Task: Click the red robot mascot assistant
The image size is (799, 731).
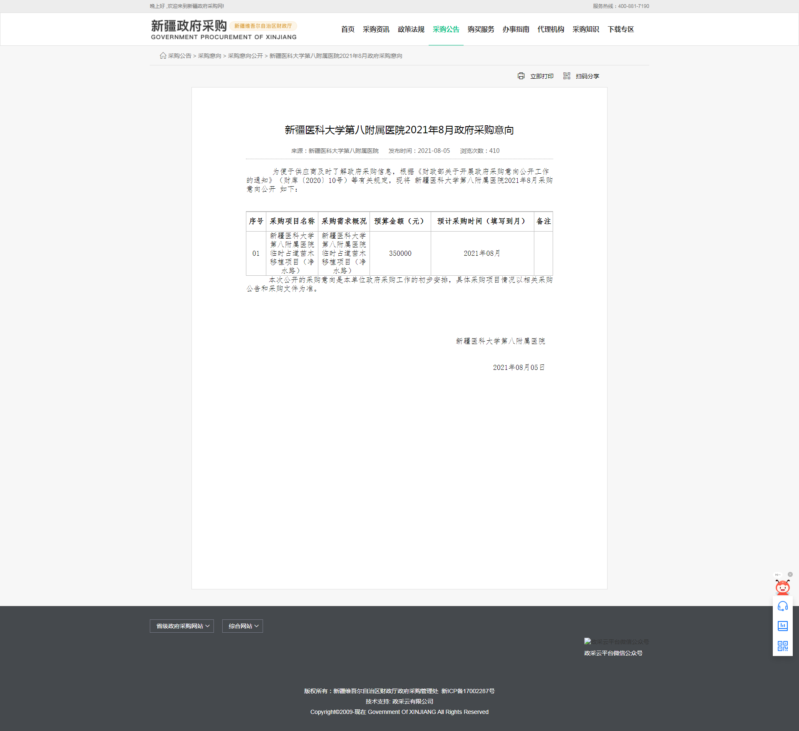Action: pos(782,587)
